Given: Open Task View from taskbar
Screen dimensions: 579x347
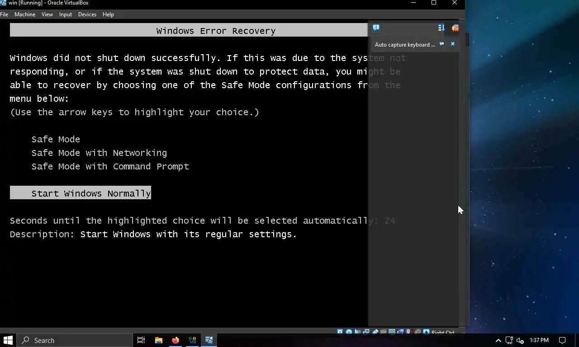Looking at the screenshot, I should pyautogui.click(x=141, y=340).
